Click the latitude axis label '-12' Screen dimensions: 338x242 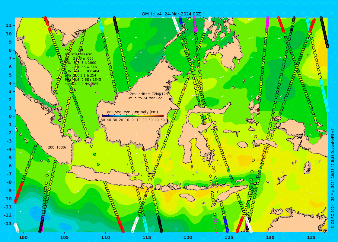point(8,215)
